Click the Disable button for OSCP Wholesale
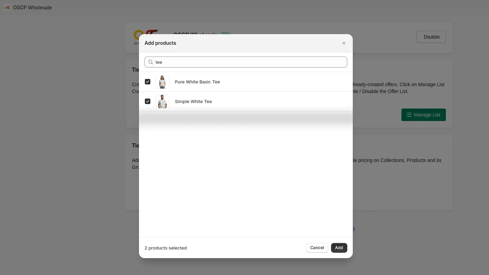489x275 pixels. [431, 37]
